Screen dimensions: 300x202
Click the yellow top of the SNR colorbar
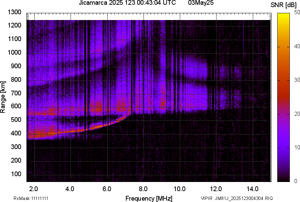(284, 16)
